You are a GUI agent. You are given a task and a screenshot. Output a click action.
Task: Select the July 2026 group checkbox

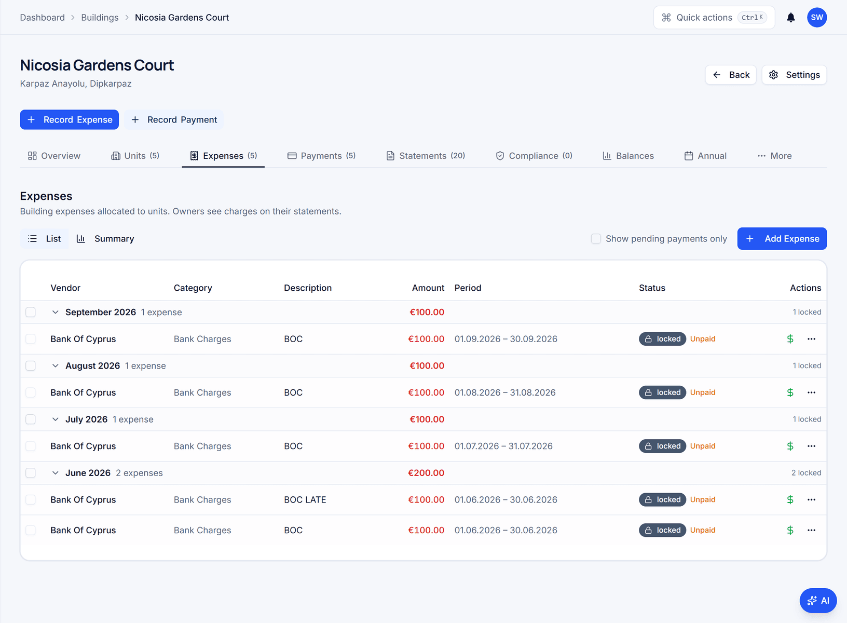tap(31, 419)
